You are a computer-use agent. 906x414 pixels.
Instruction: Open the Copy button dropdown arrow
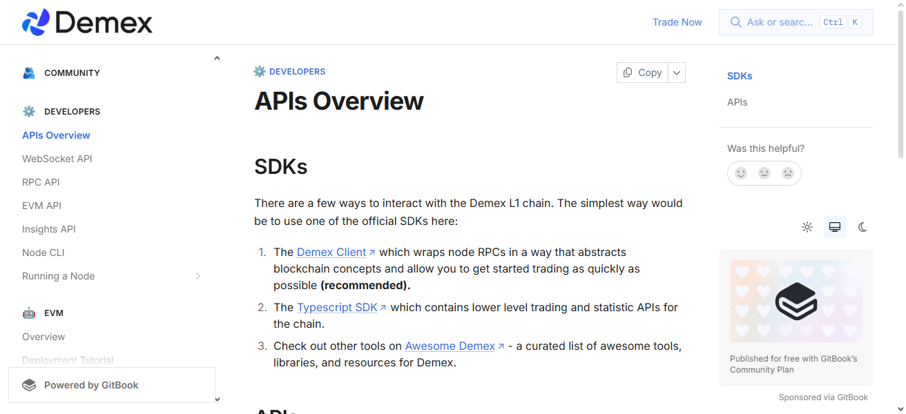(676, 72)
